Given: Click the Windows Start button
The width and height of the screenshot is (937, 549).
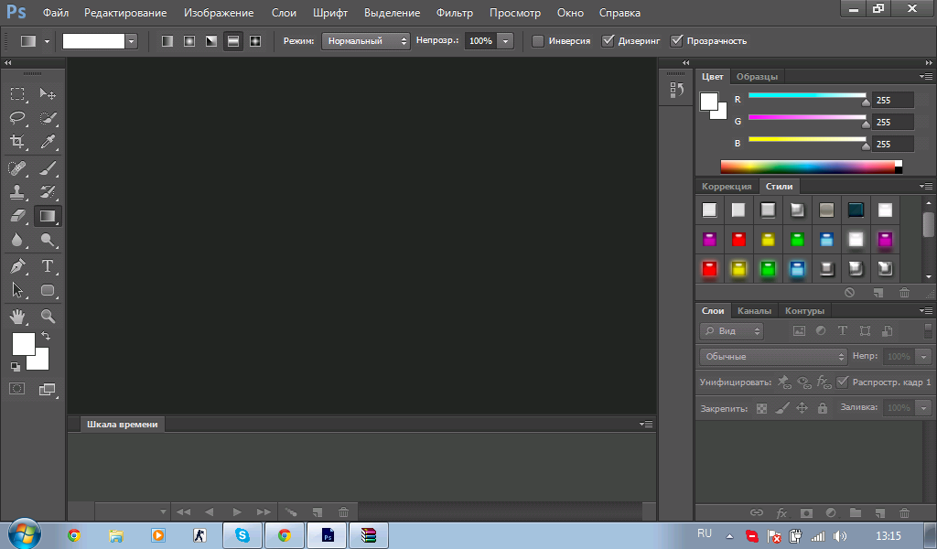Looking at the screenshot, I should pos(23,534).
